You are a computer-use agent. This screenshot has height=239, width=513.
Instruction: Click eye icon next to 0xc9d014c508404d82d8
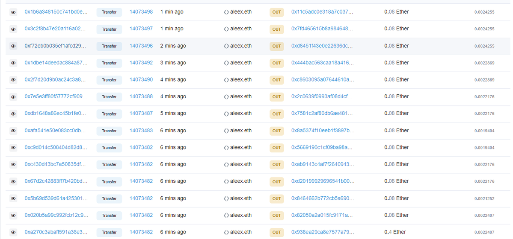point(13,148)
